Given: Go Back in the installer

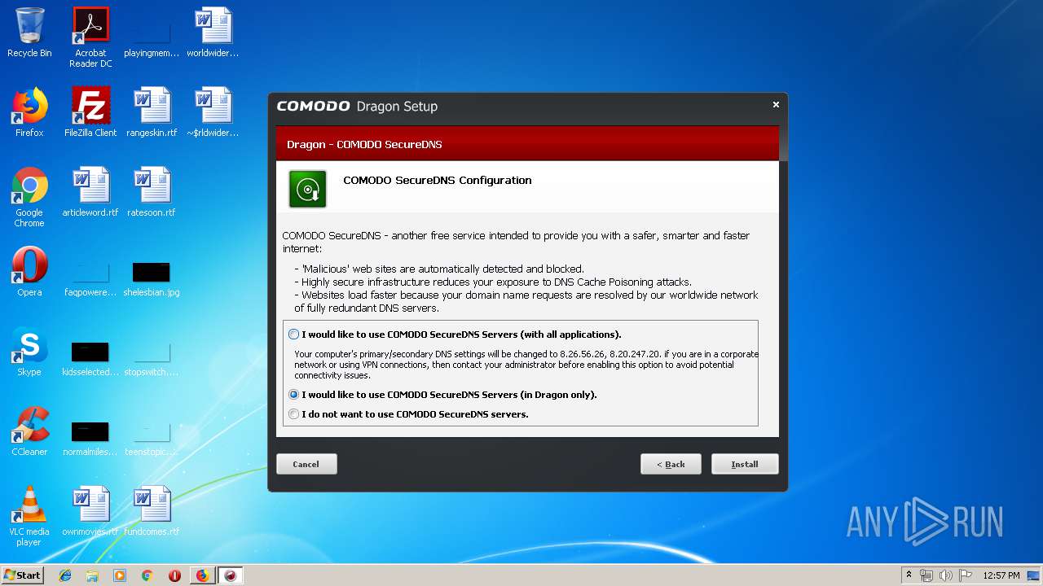Looking at the screenshot, I should [671, 464].
